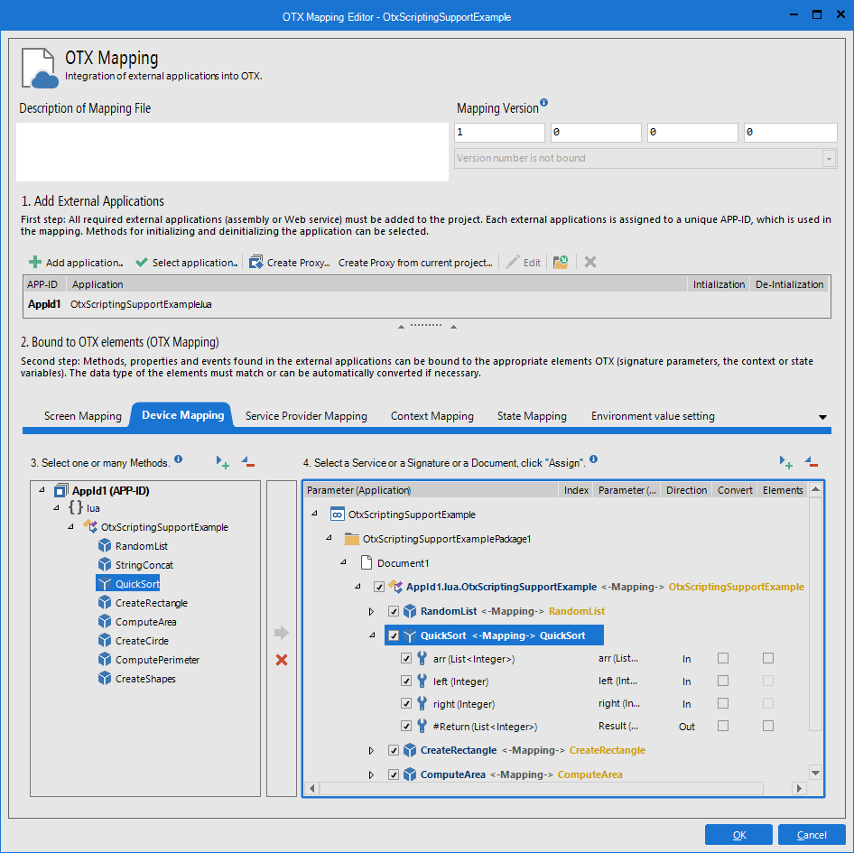Click the Description of Mapping File text box
This screenshot has height=853, width=854.
pyautogui.click(x=232, y=152)
